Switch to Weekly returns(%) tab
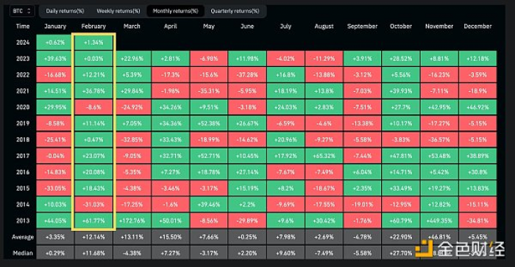515x267 pixels. tap(118, 11)
